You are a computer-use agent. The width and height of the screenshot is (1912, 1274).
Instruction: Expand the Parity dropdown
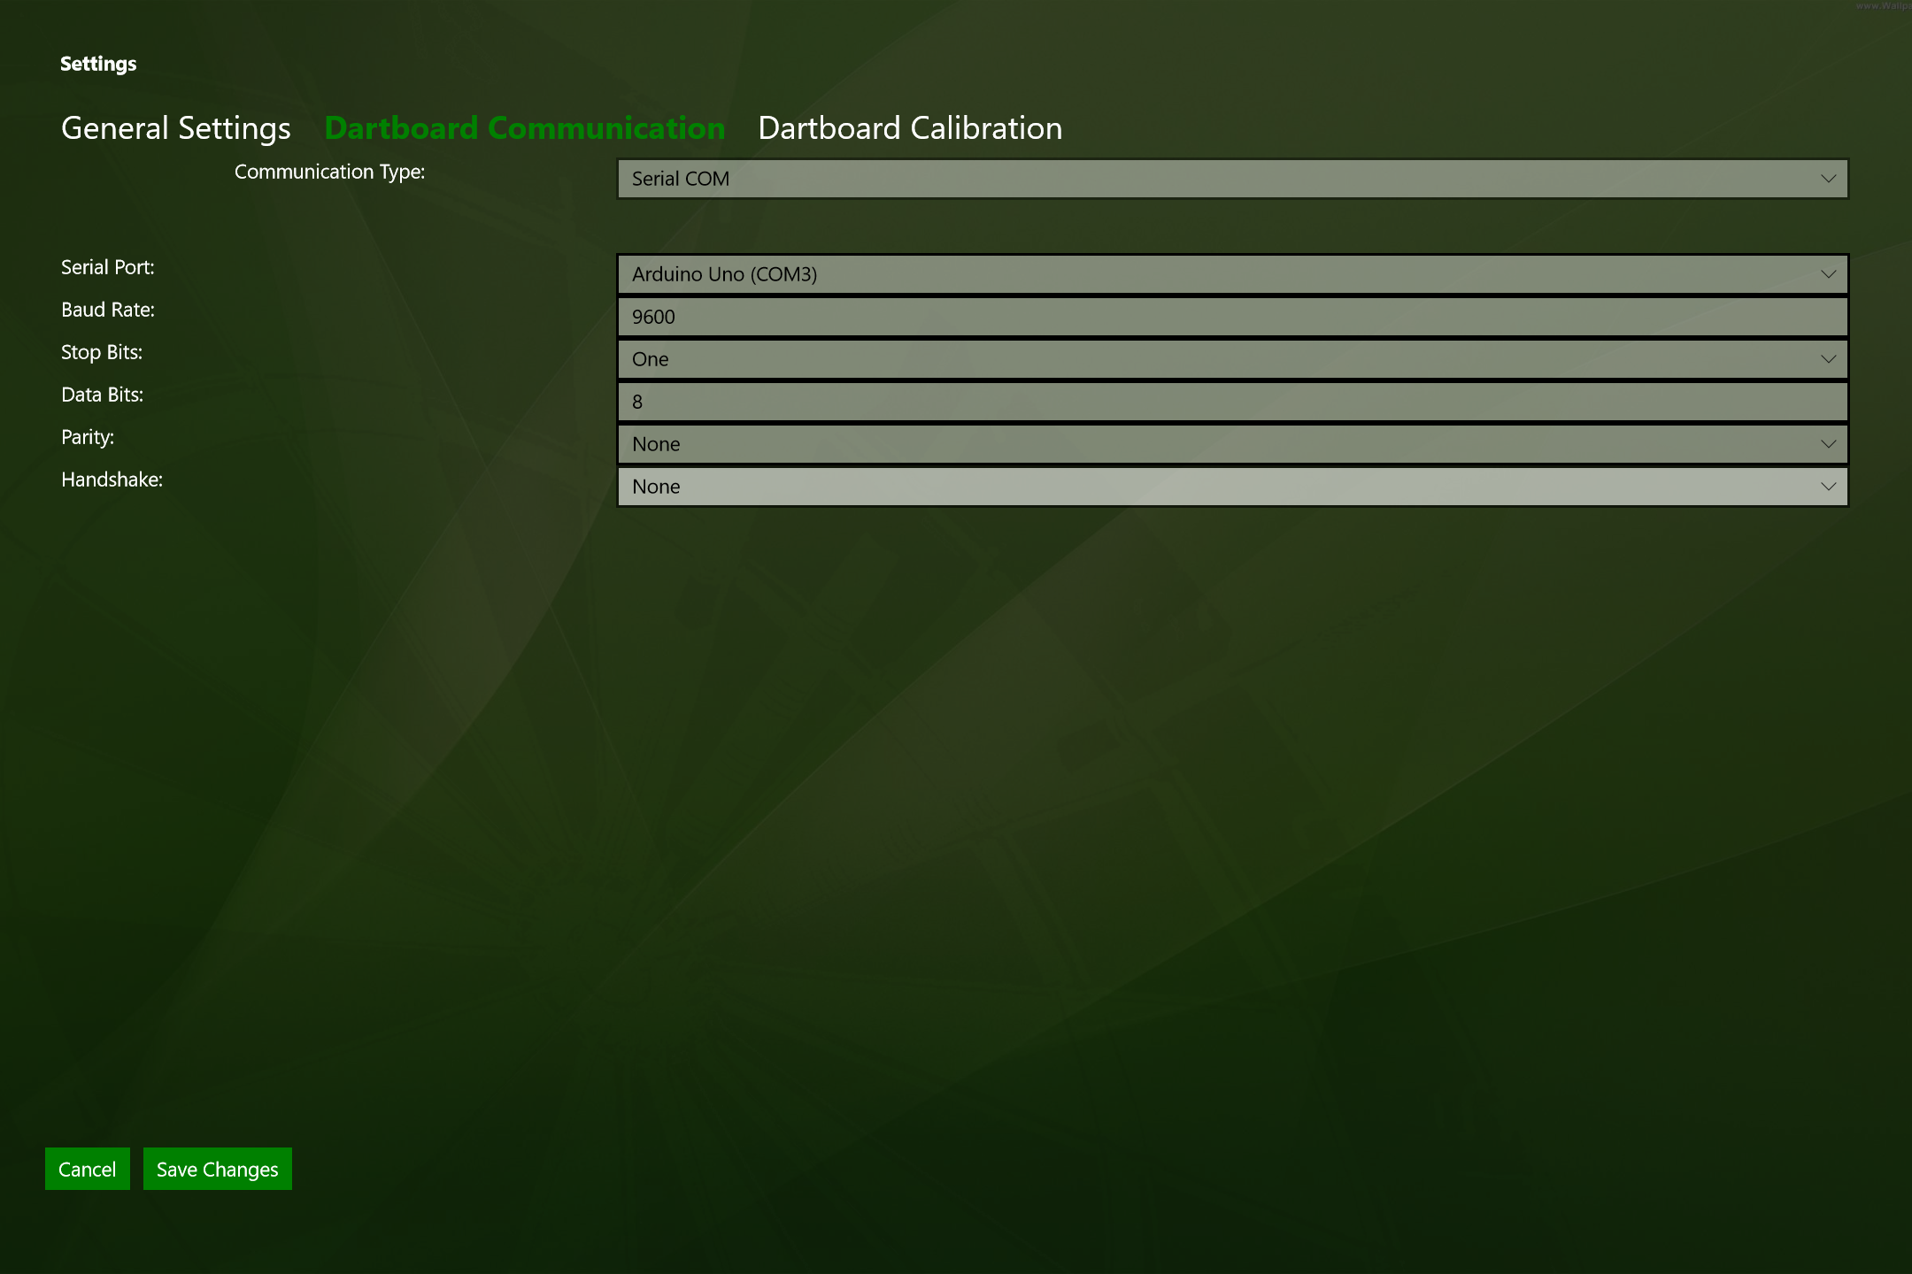tap(1827, 443)
